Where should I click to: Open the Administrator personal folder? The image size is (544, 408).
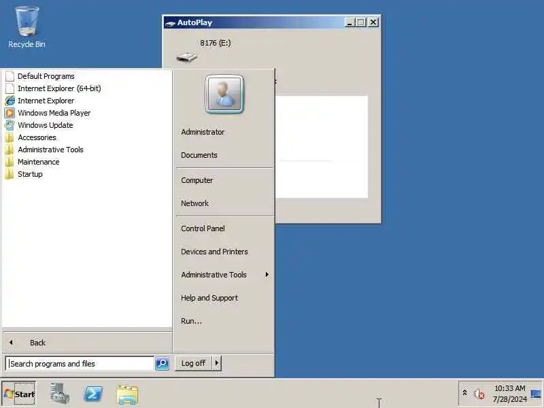click(x=203, y=132)
